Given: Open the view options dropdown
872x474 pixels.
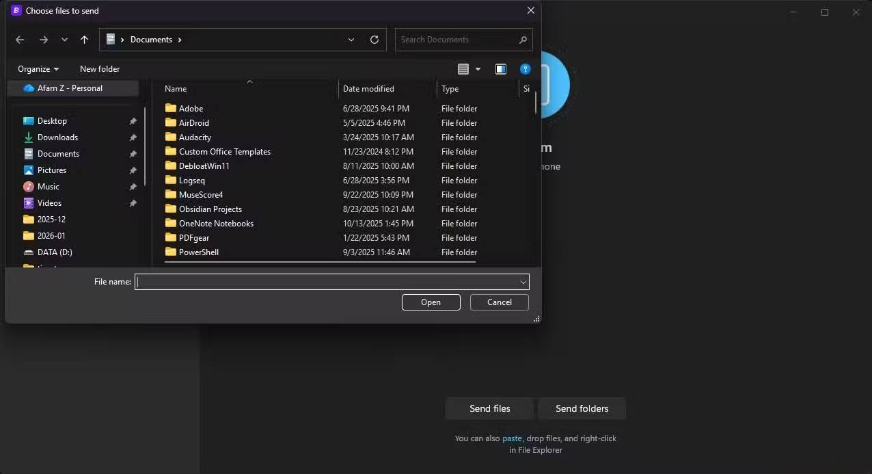Looking at the screenshot, I should (x=478, y=69).
